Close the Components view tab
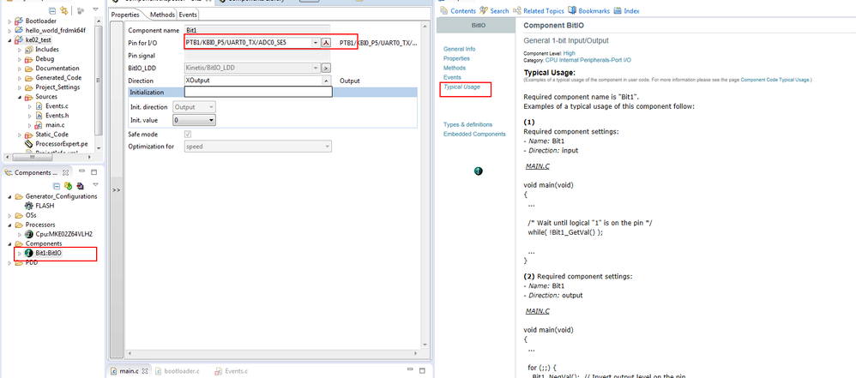 65,172
